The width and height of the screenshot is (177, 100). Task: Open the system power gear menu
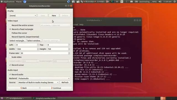175,2
